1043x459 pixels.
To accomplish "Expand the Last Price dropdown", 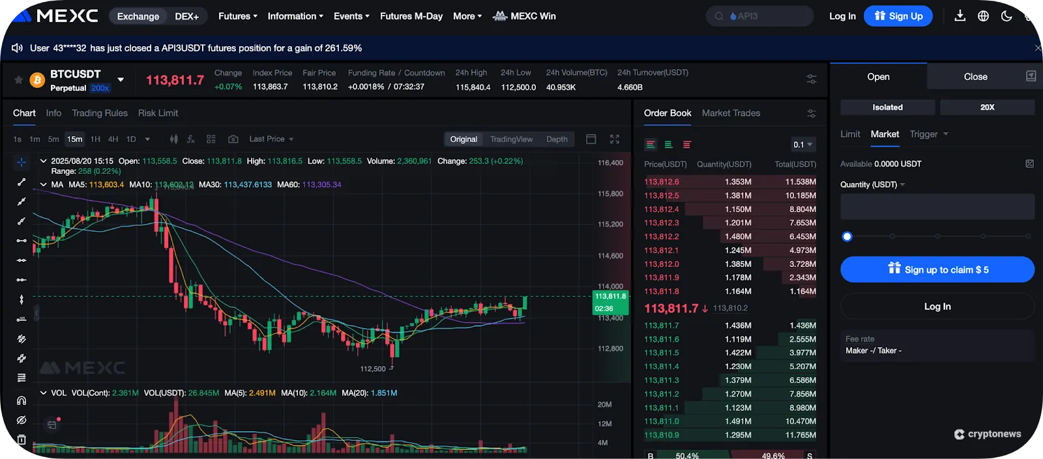I will [x=271, y=139].
